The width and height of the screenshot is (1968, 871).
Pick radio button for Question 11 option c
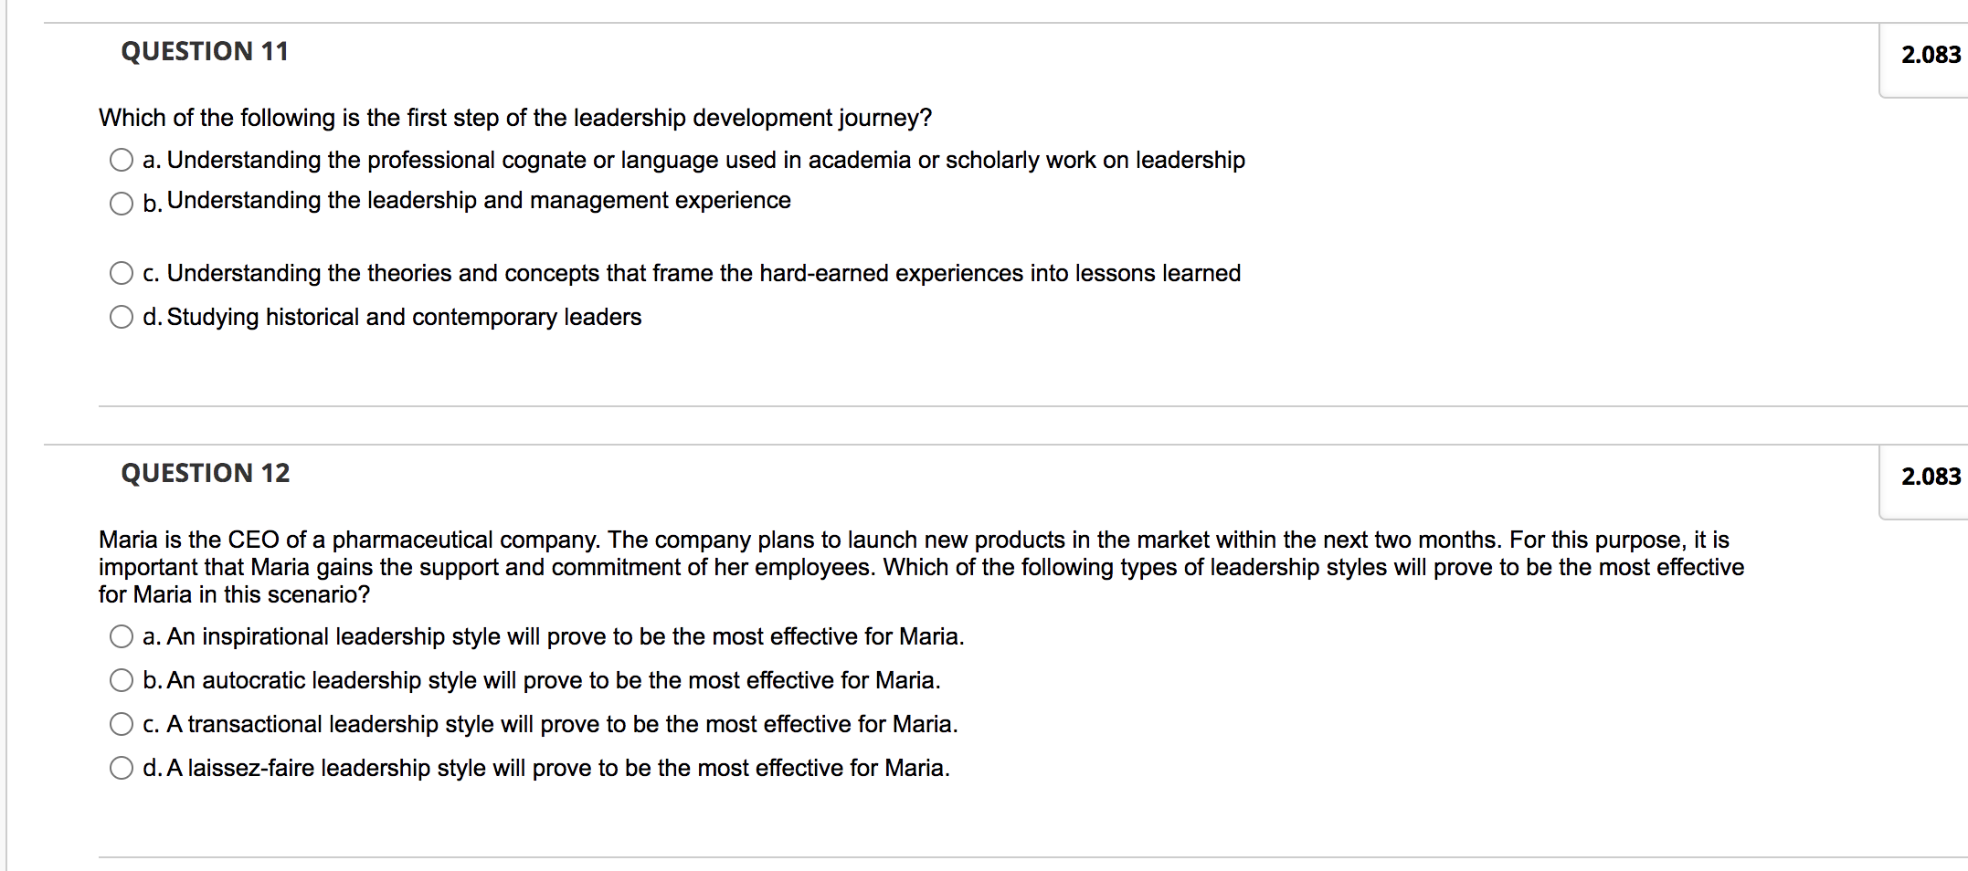[122, 273]
